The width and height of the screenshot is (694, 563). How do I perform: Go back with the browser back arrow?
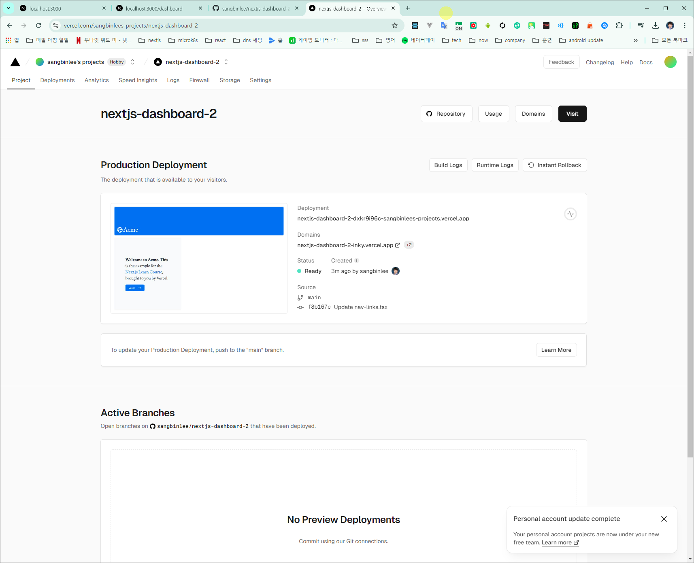click(x=9, y=25)
